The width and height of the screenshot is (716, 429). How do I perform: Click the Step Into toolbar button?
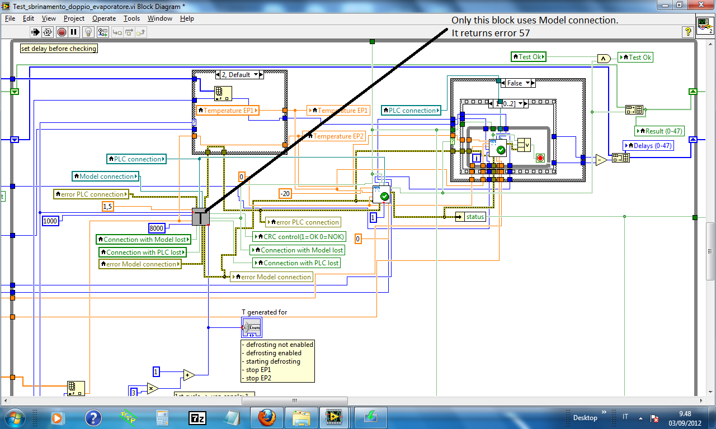[x=117, y=32]
